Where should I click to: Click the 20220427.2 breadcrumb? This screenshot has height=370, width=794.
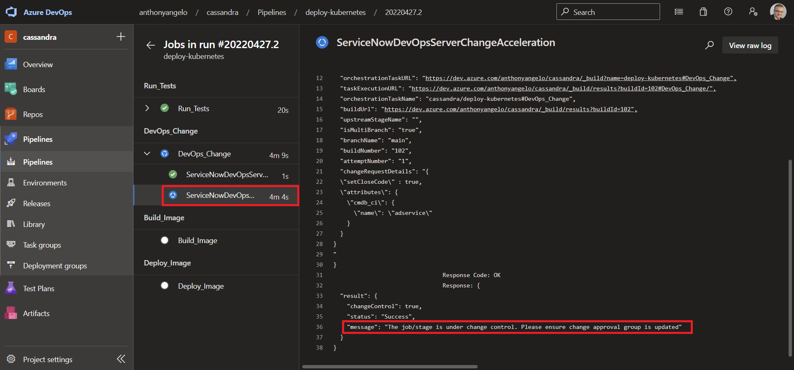click(403, 12)
